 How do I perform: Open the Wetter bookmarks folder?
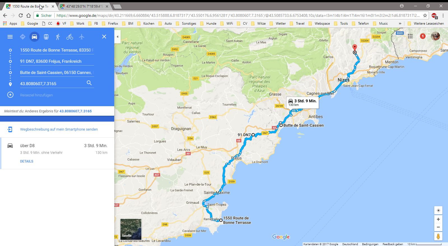point(277,24)
